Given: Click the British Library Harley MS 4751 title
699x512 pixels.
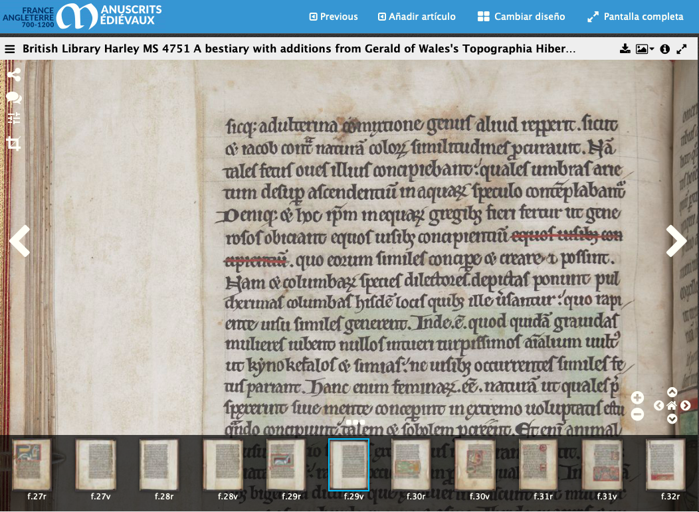Looking at the screenshot, I should [x=299, y=48].
